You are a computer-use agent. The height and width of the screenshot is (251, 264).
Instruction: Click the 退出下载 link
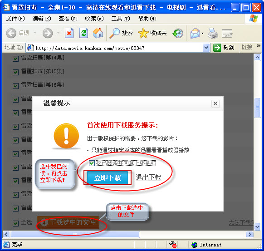coord(148,177)
